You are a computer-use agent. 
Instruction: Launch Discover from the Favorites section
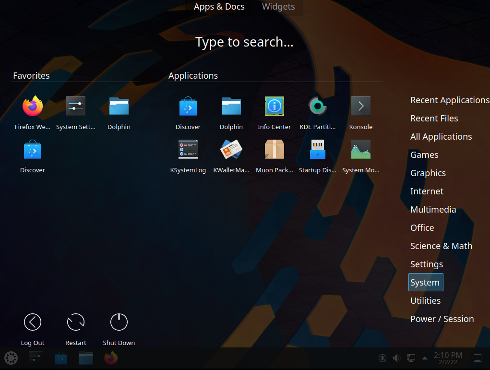(33, 150)
